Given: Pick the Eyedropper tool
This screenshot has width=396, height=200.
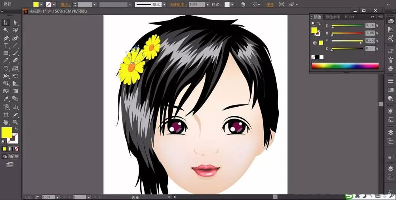Looking at the screenshot, I should tap(6, 98).
